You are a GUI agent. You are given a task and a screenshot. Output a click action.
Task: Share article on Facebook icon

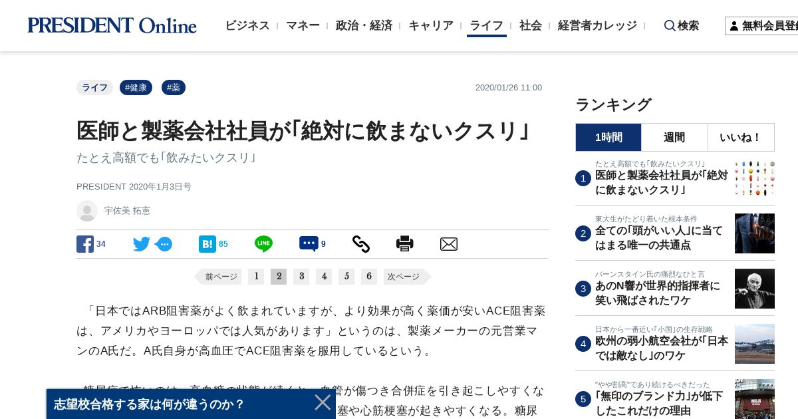pyautogui.click(x=85, y=244)
